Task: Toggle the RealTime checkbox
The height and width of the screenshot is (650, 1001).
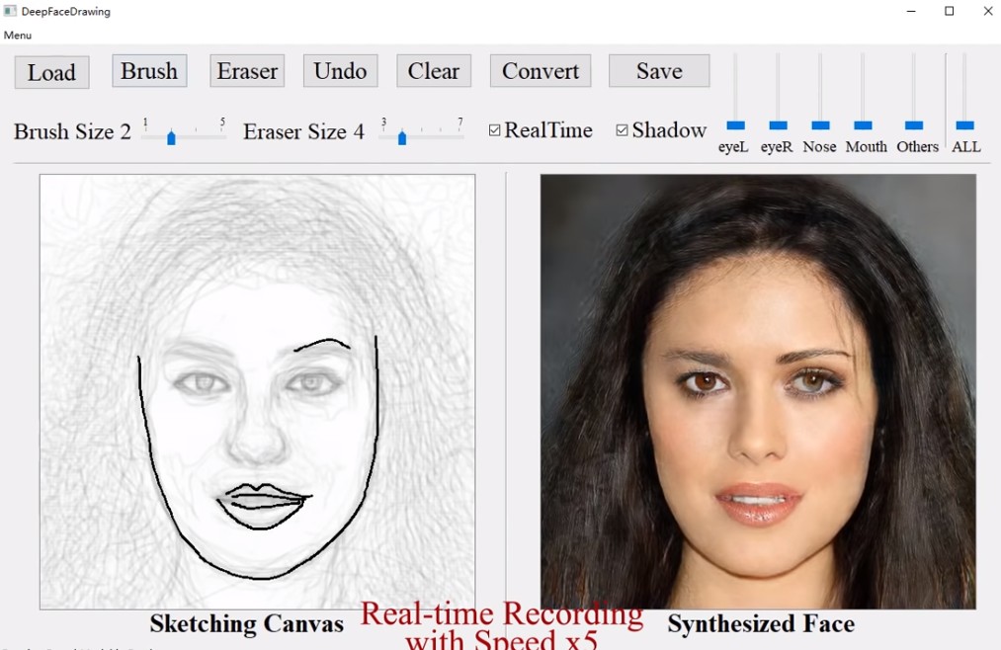Action: [495, 130]
